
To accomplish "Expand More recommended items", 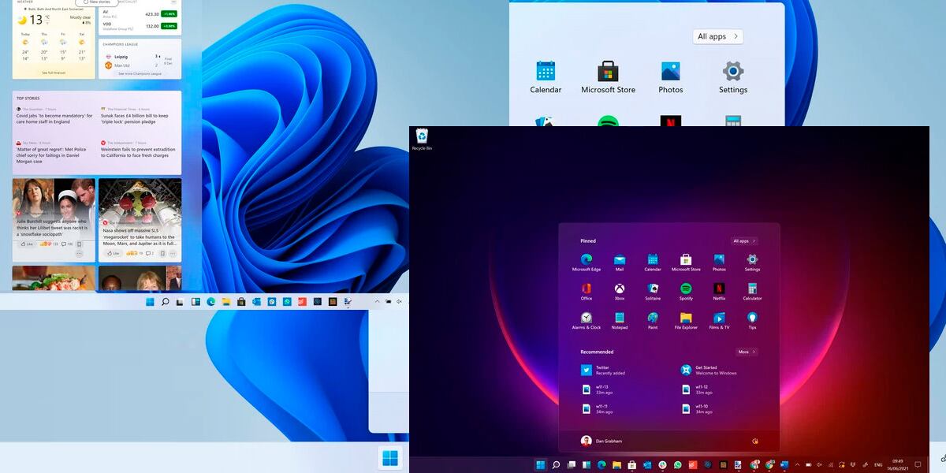I will tap(746, 352).
